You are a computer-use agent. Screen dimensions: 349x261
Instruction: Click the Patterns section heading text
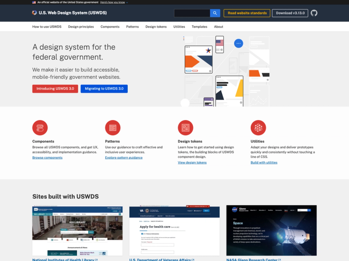point(112,141)
